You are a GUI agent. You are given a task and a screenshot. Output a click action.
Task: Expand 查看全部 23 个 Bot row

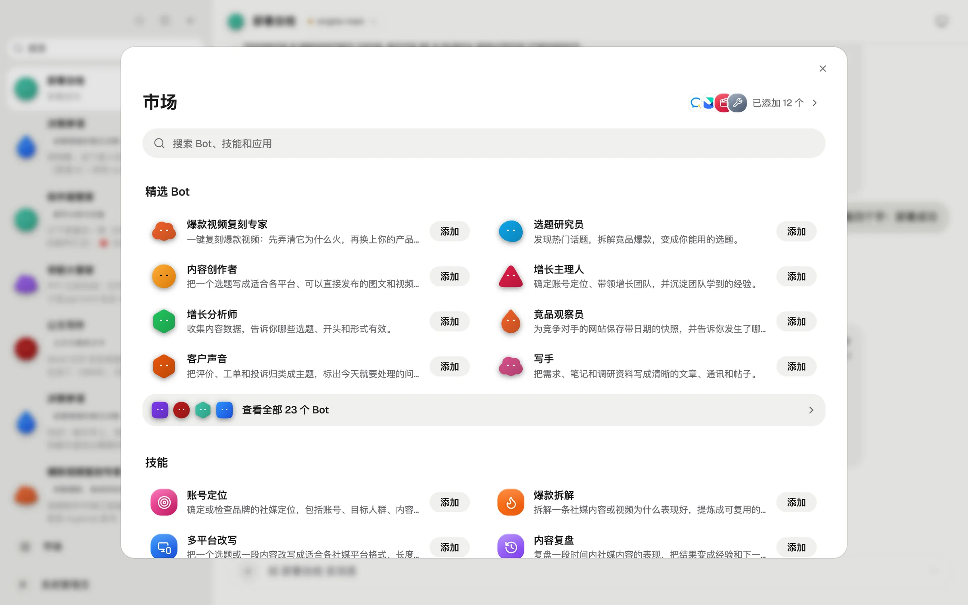tap(484, 410)
